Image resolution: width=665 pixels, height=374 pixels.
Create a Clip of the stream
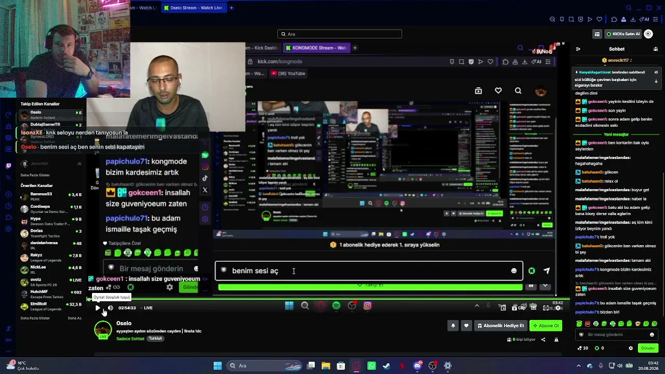518,308
